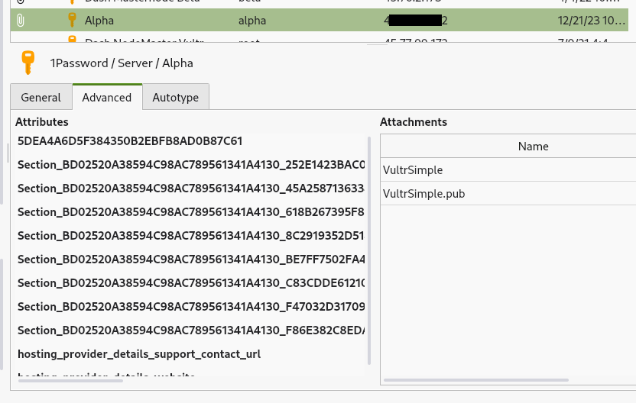The height and width of the screenshot is (403, 636).
Task: Click the paperclip attachment icon in Alpha row
Action: [x=21, y=21]
